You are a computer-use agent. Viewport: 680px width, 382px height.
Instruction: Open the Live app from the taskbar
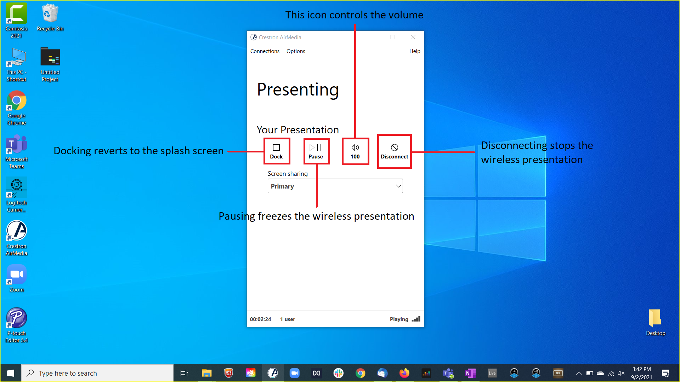pyautogui.click(x=492, y=373)
